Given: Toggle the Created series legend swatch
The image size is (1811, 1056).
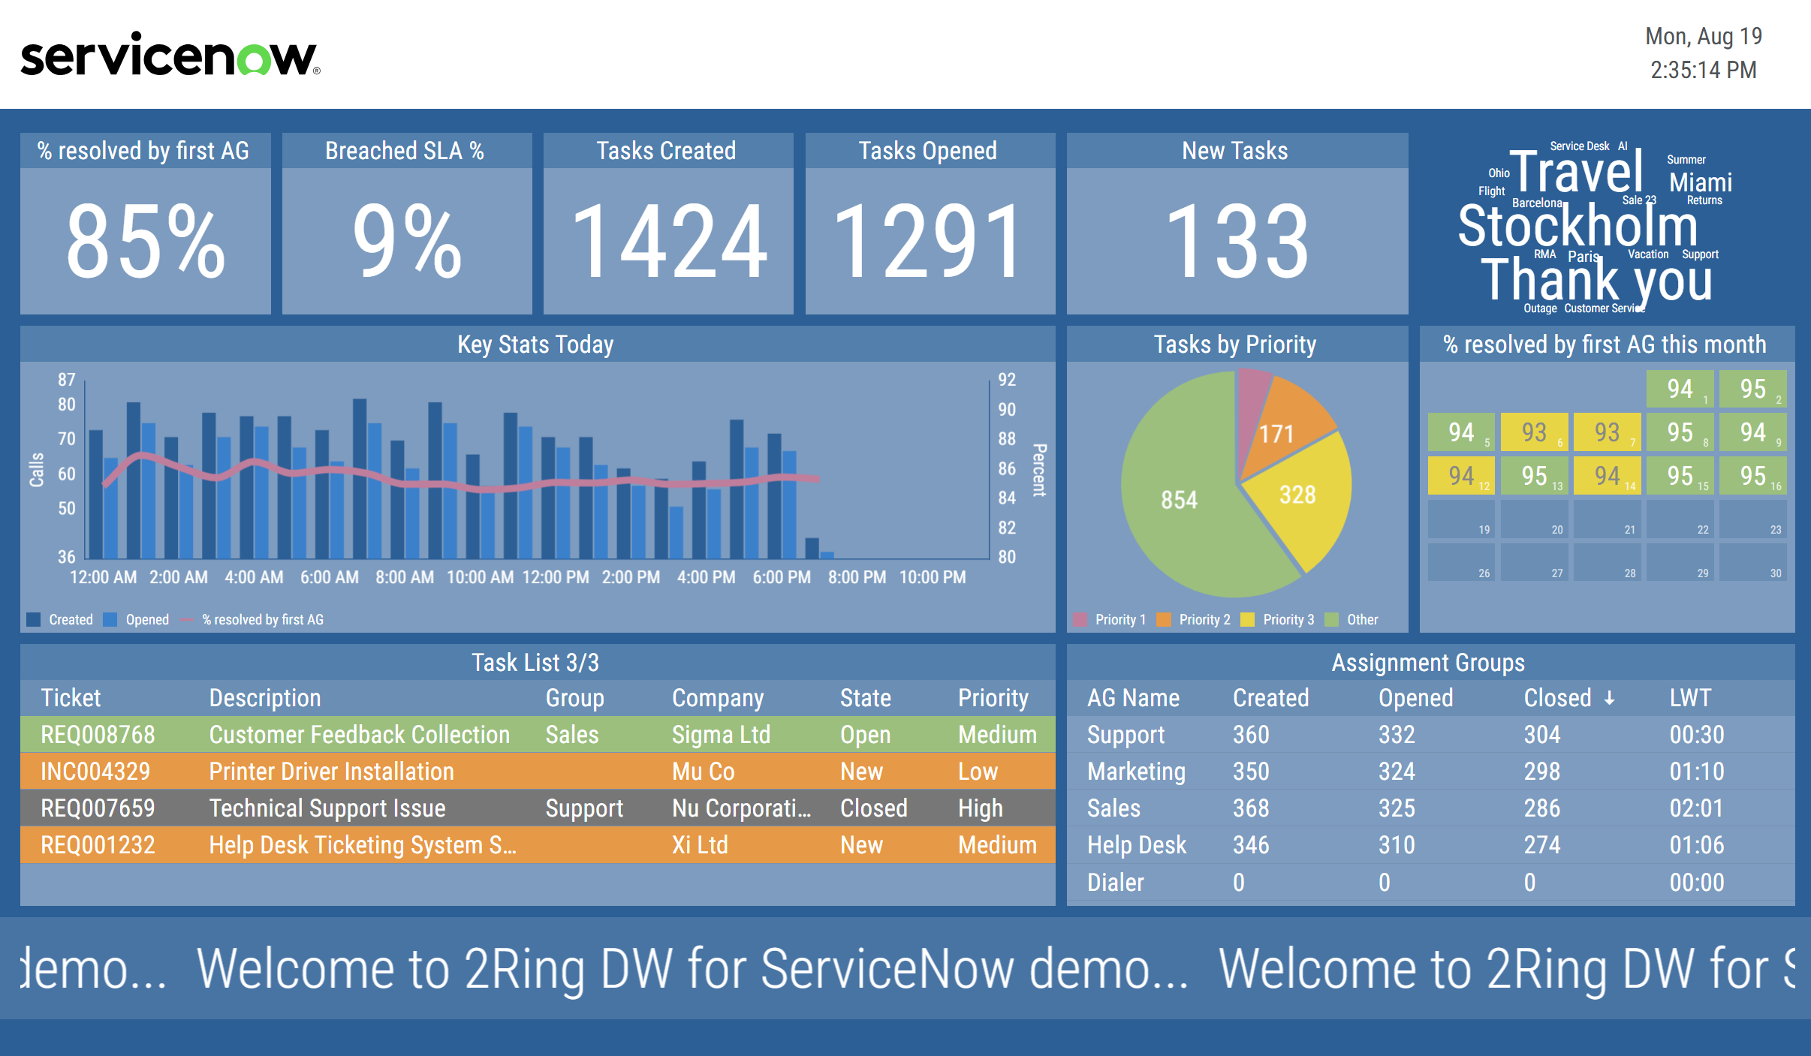Looking at the screenshot, I should tap(33, 620).
